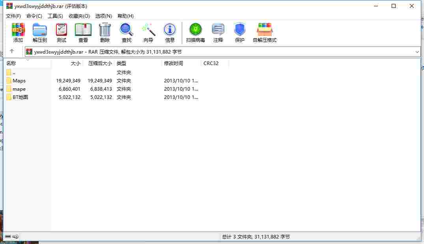The height and width of the screenshot is (244, 424).
Task: Click the status bar total 31,131,882 text
Action: pyautogui.click(x=256, y=237)
